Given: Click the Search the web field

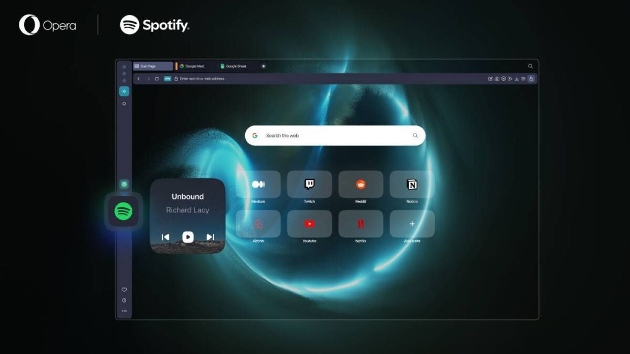Looking at the screenshot, I should pyautogui.click(x=336, y=135).
